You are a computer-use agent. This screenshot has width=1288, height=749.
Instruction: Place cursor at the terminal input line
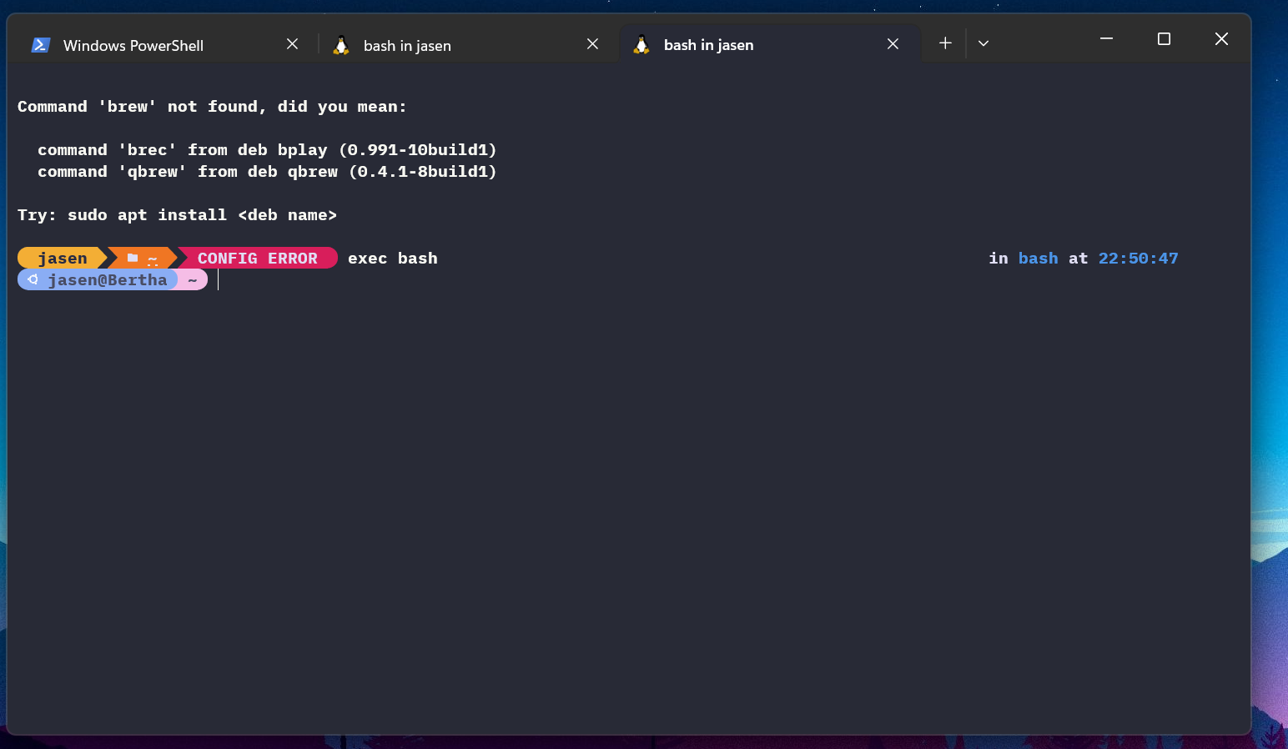[x=219, y=279]
